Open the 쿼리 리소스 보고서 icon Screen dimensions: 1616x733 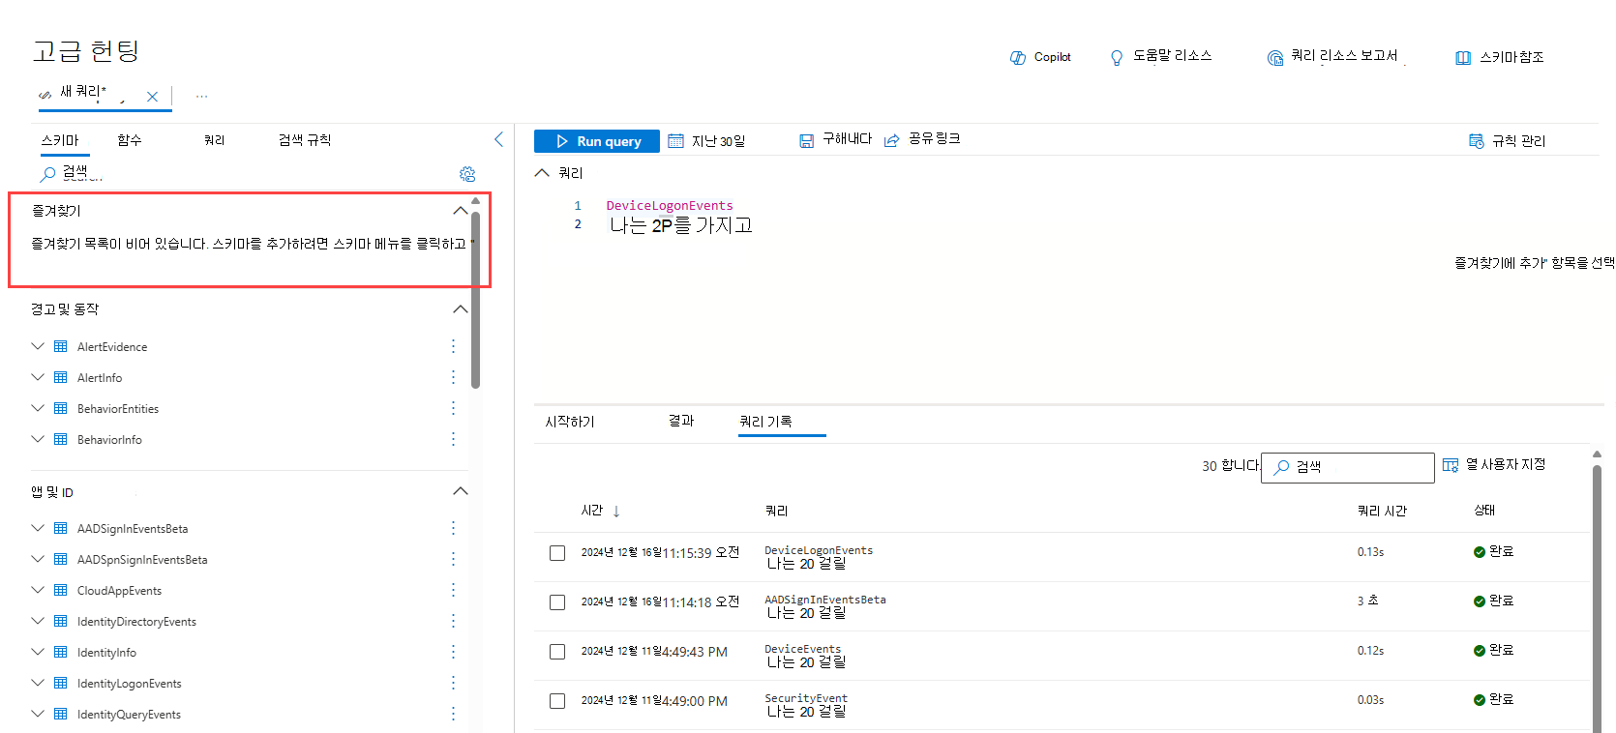click(1275, 58)
